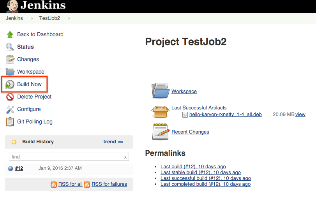Click the Jenkins butler logo

[x=13, y=7]
